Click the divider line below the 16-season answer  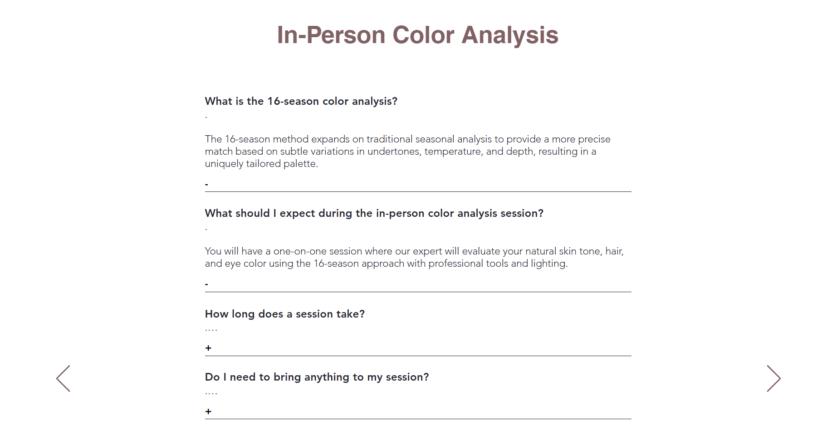coord(417,191)
